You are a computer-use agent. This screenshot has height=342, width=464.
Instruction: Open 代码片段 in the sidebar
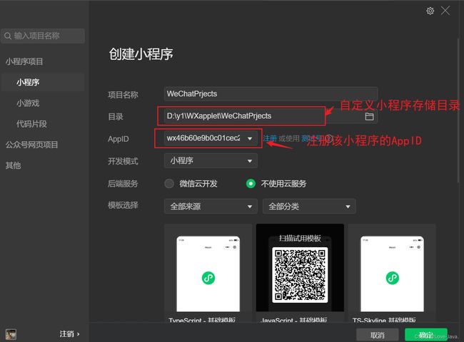[x=31, y=124]
